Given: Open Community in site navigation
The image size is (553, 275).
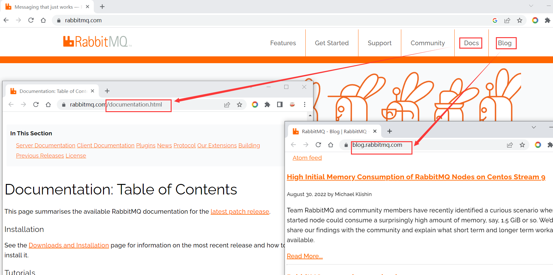Looking at the screenshot, I should click(428, 43).
